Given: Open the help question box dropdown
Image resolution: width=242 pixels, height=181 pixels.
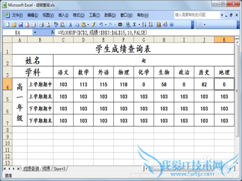Looking at the screenshot, I should pos(222,15).
